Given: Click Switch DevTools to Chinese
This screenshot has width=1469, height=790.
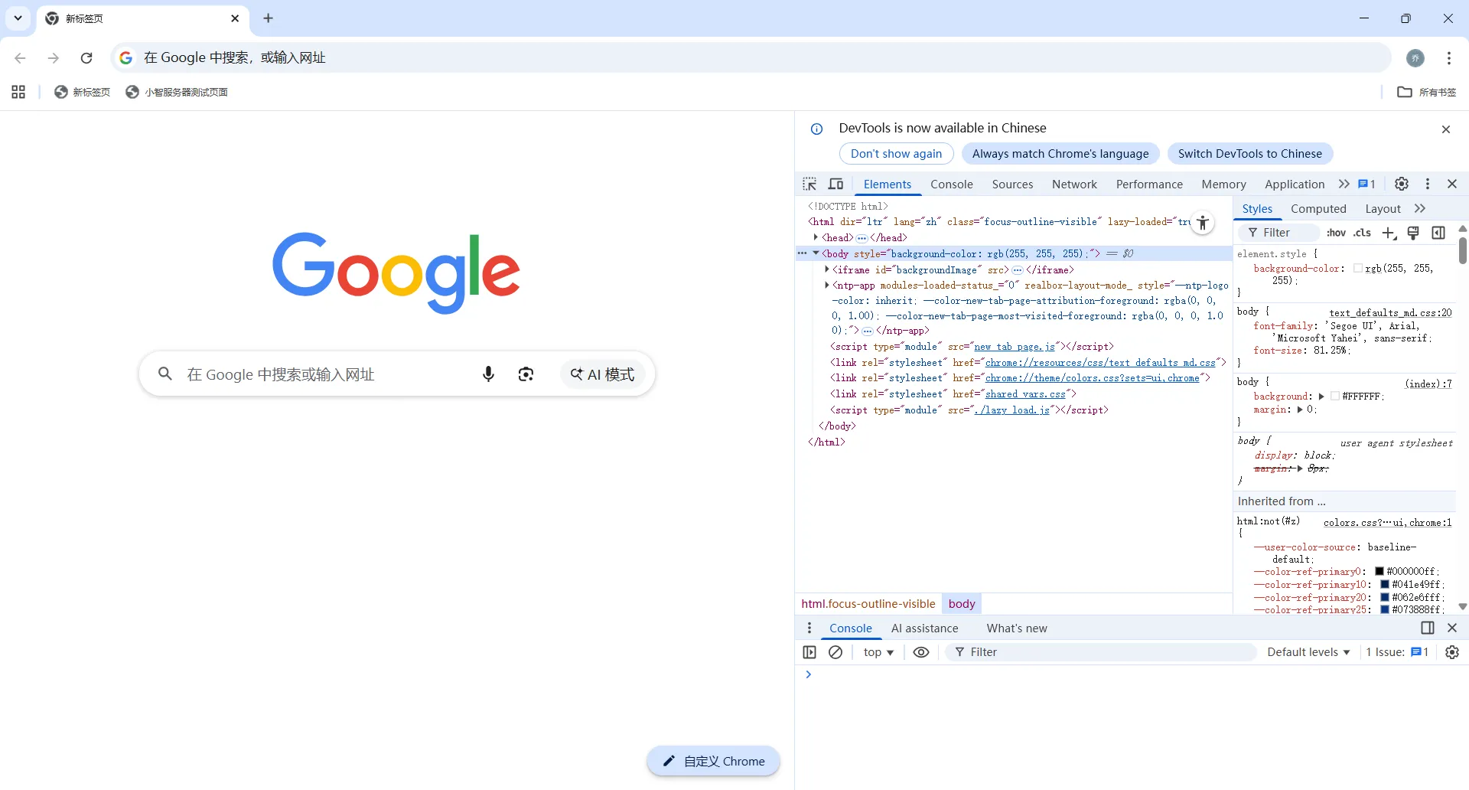Looking at the screenshot, I should pos(1250,153).
